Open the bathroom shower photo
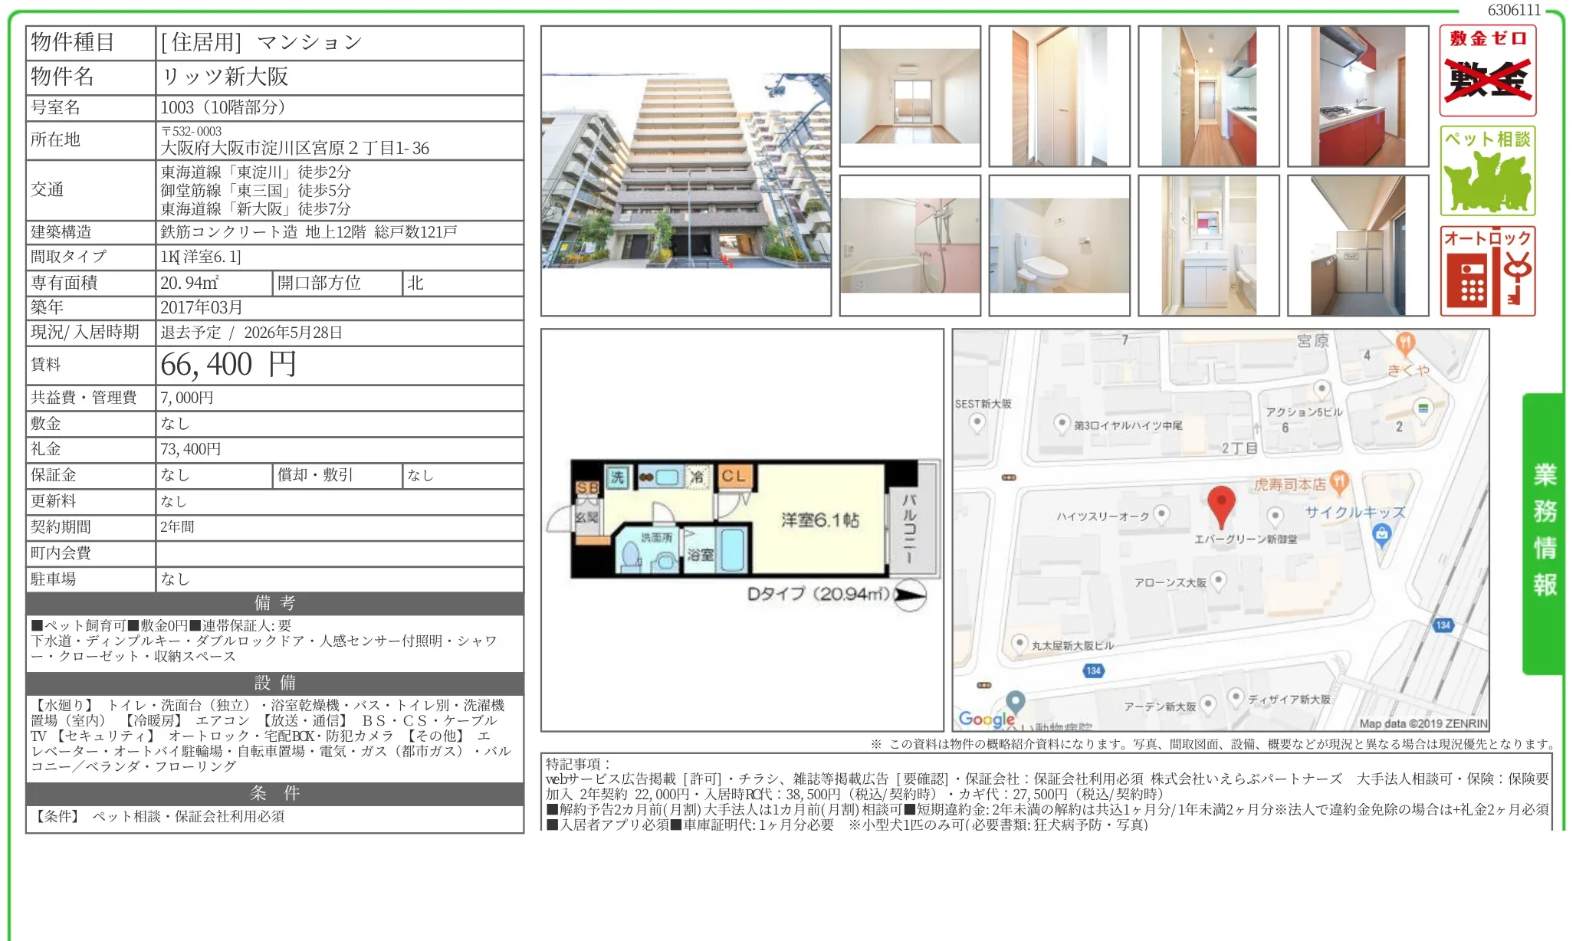The image size is (1576, 941). point(910,245)
